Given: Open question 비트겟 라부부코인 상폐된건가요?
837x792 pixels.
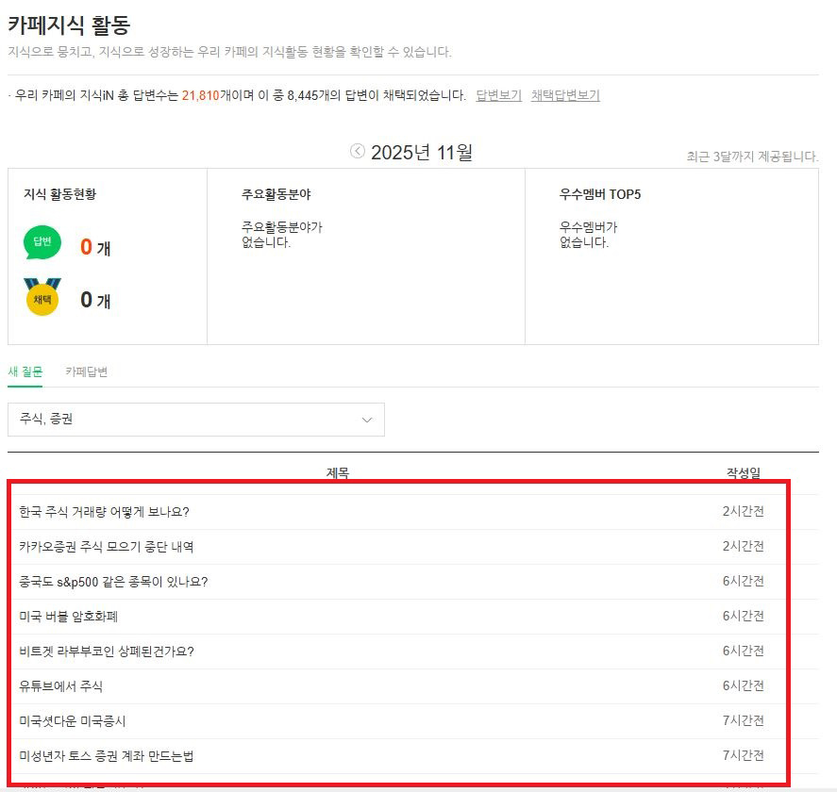Looking at the screenshot, I should (107, 652).
